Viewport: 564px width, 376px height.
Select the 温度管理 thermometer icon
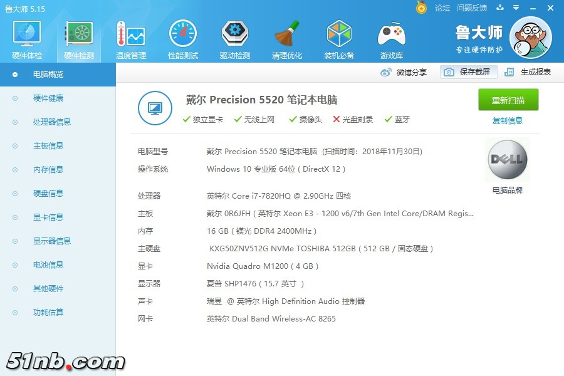[130, 35]
